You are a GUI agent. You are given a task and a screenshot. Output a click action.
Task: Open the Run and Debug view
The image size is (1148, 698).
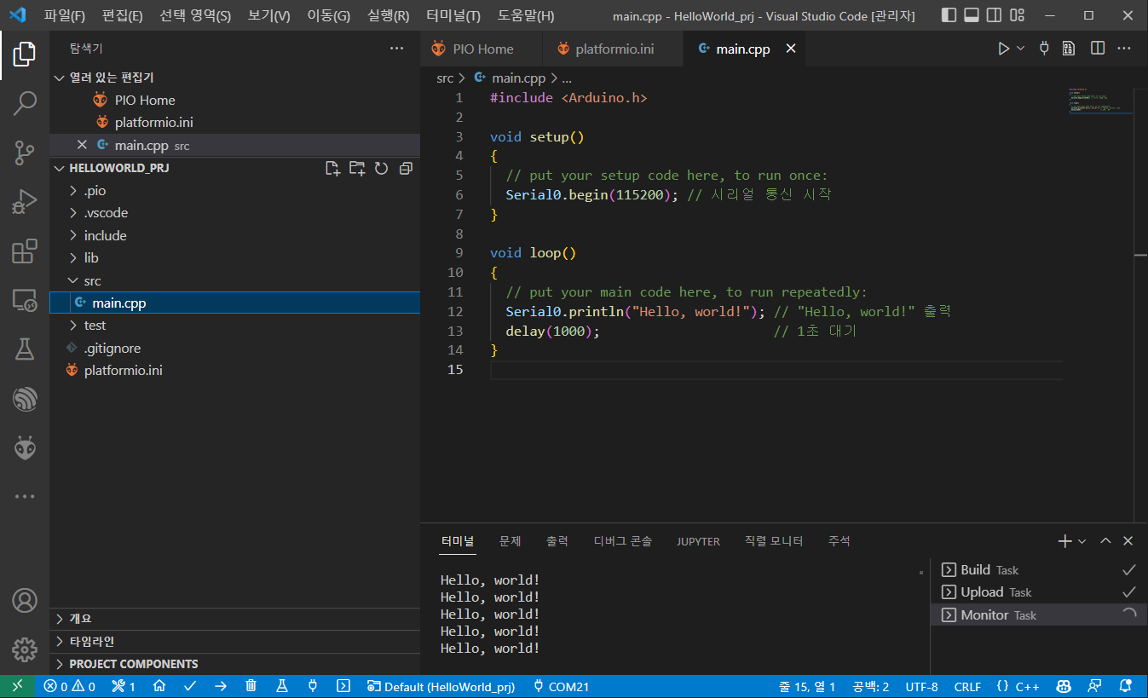25,202
